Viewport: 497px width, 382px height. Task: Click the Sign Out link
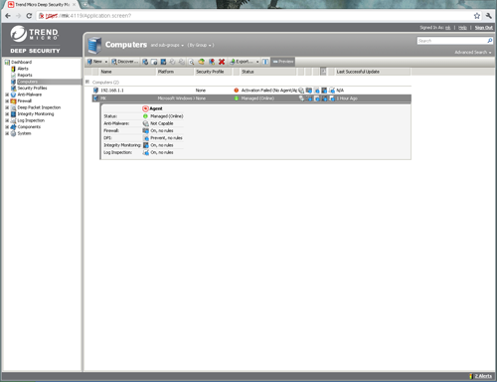pos(484,28)
